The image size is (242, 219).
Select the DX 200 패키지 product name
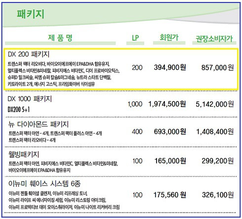[x=29, y=54]
